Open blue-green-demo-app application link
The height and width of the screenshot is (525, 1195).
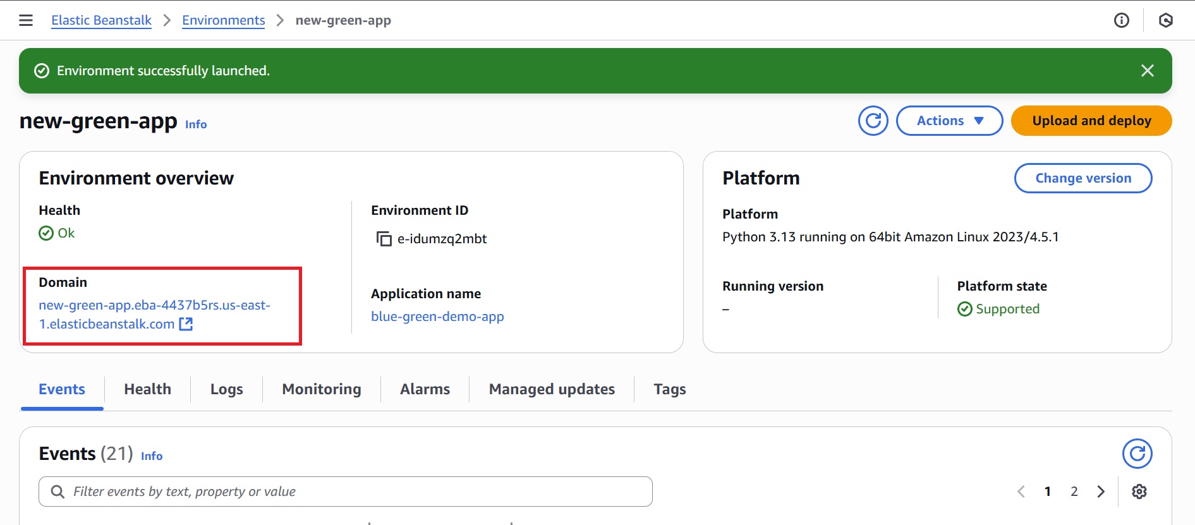437,317
